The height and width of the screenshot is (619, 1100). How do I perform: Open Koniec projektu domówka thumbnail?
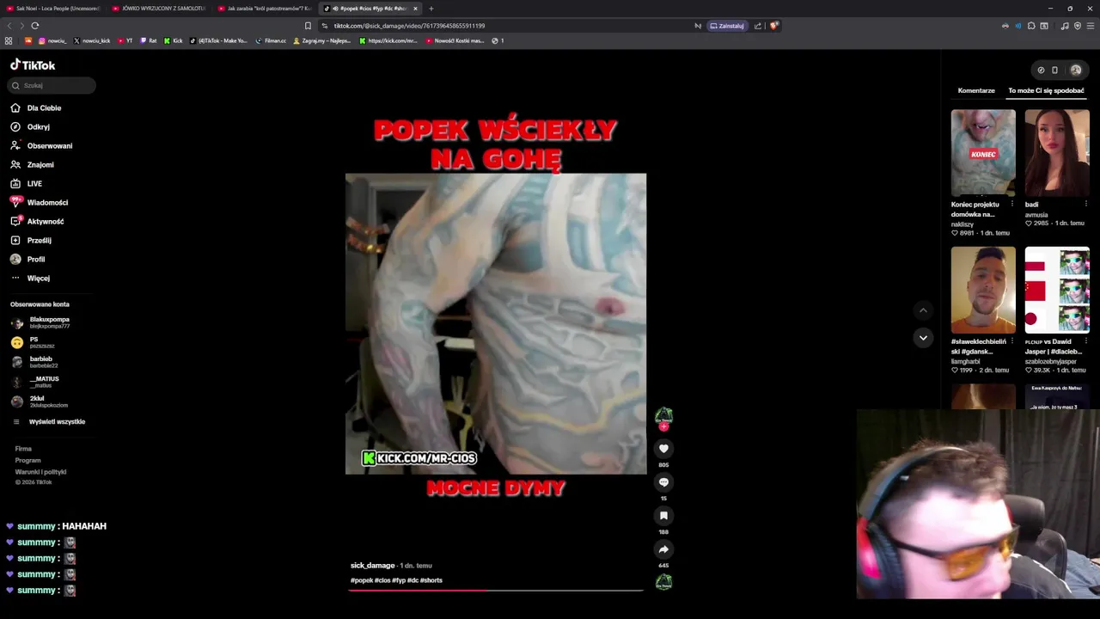[983, 153]
